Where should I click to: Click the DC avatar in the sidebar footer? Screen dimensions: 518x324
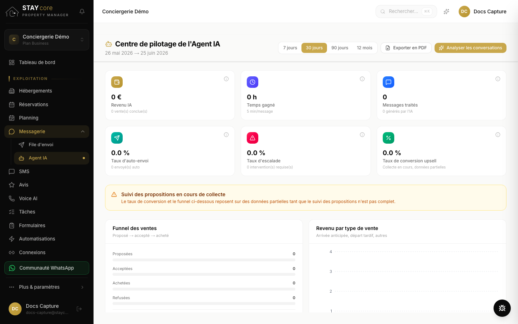tap(15, 309)
